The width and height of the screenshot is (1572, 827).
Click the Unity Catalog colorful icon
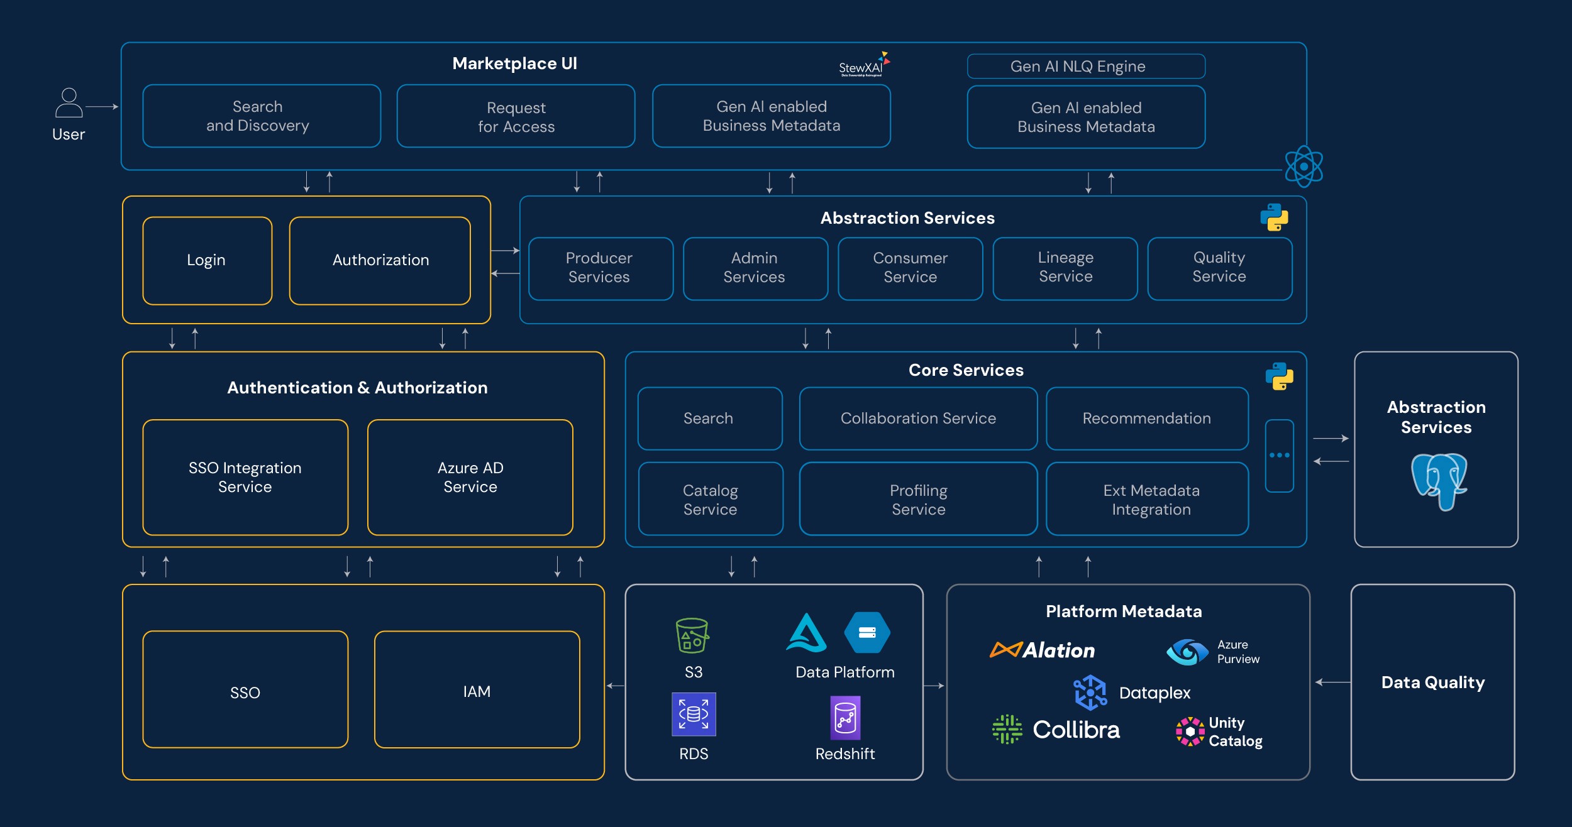click(x=1190, y=731)
